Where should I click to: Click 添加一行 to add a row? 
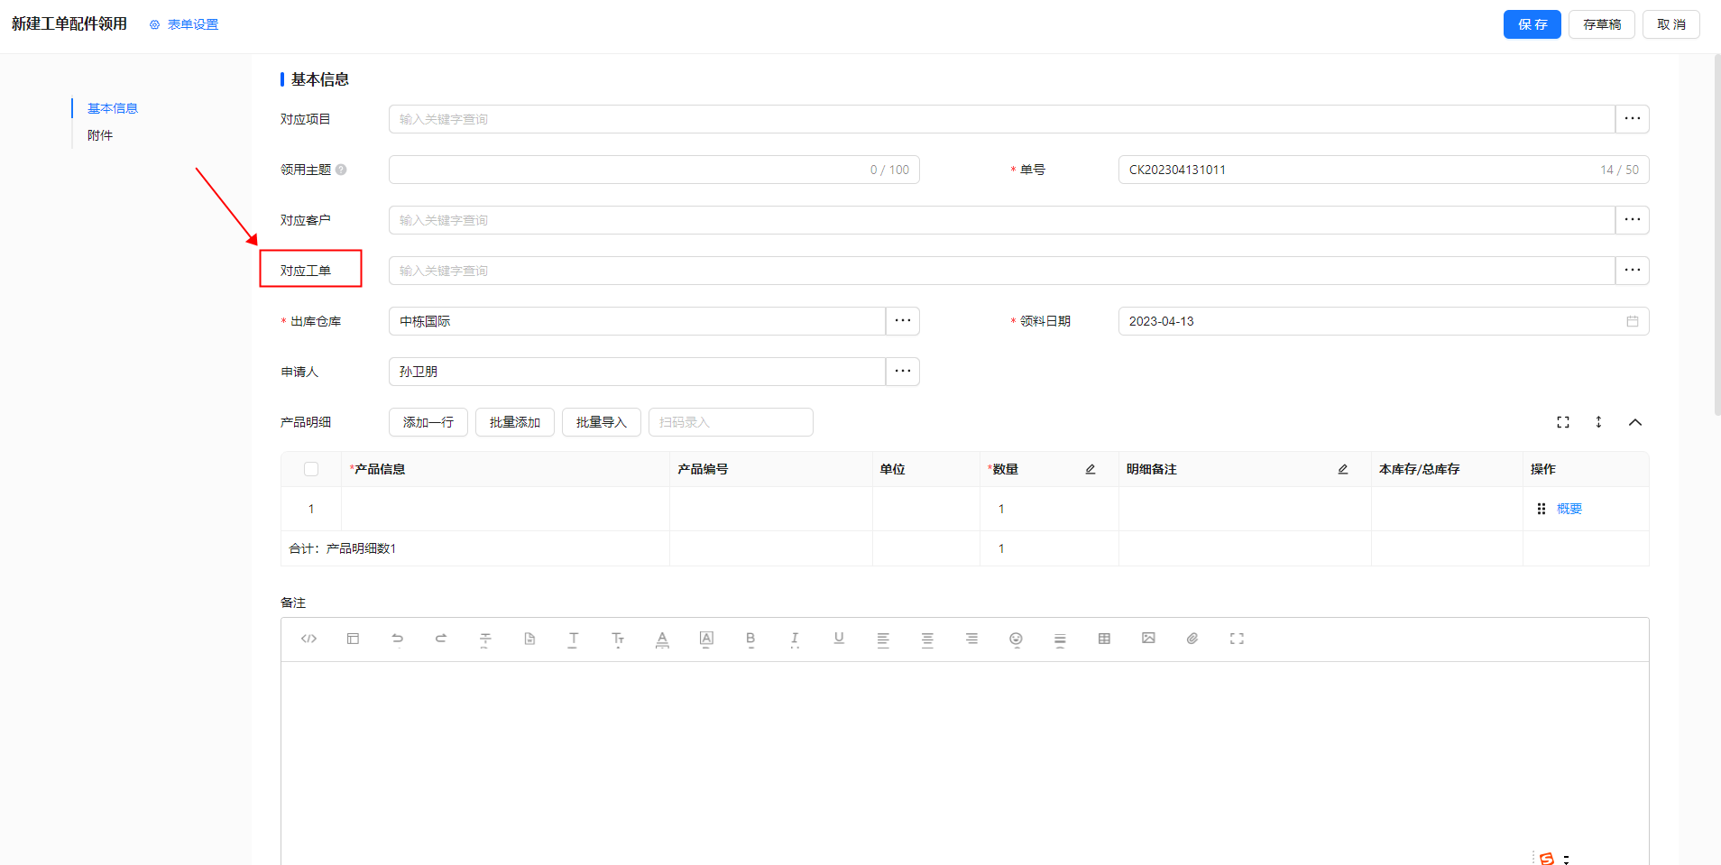point(428,422)
